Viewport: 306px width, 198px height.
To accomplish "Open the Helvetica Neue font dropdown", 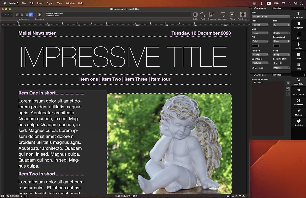I will point(271,17).
